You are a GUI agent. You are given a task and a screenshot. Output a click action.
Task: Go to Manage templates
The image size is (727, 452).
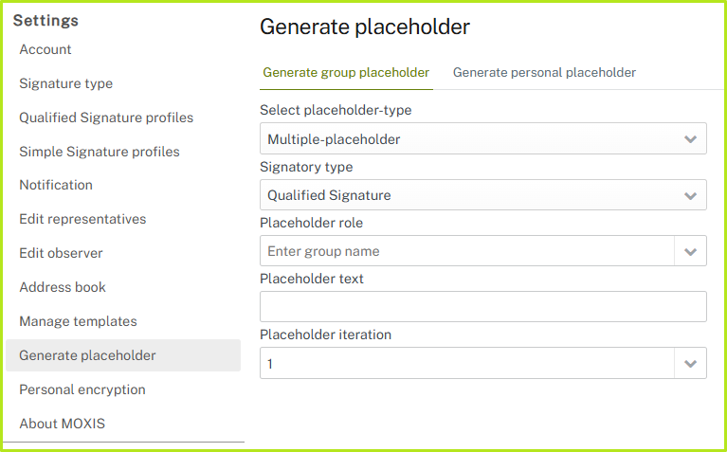click(x=78, y=321)
